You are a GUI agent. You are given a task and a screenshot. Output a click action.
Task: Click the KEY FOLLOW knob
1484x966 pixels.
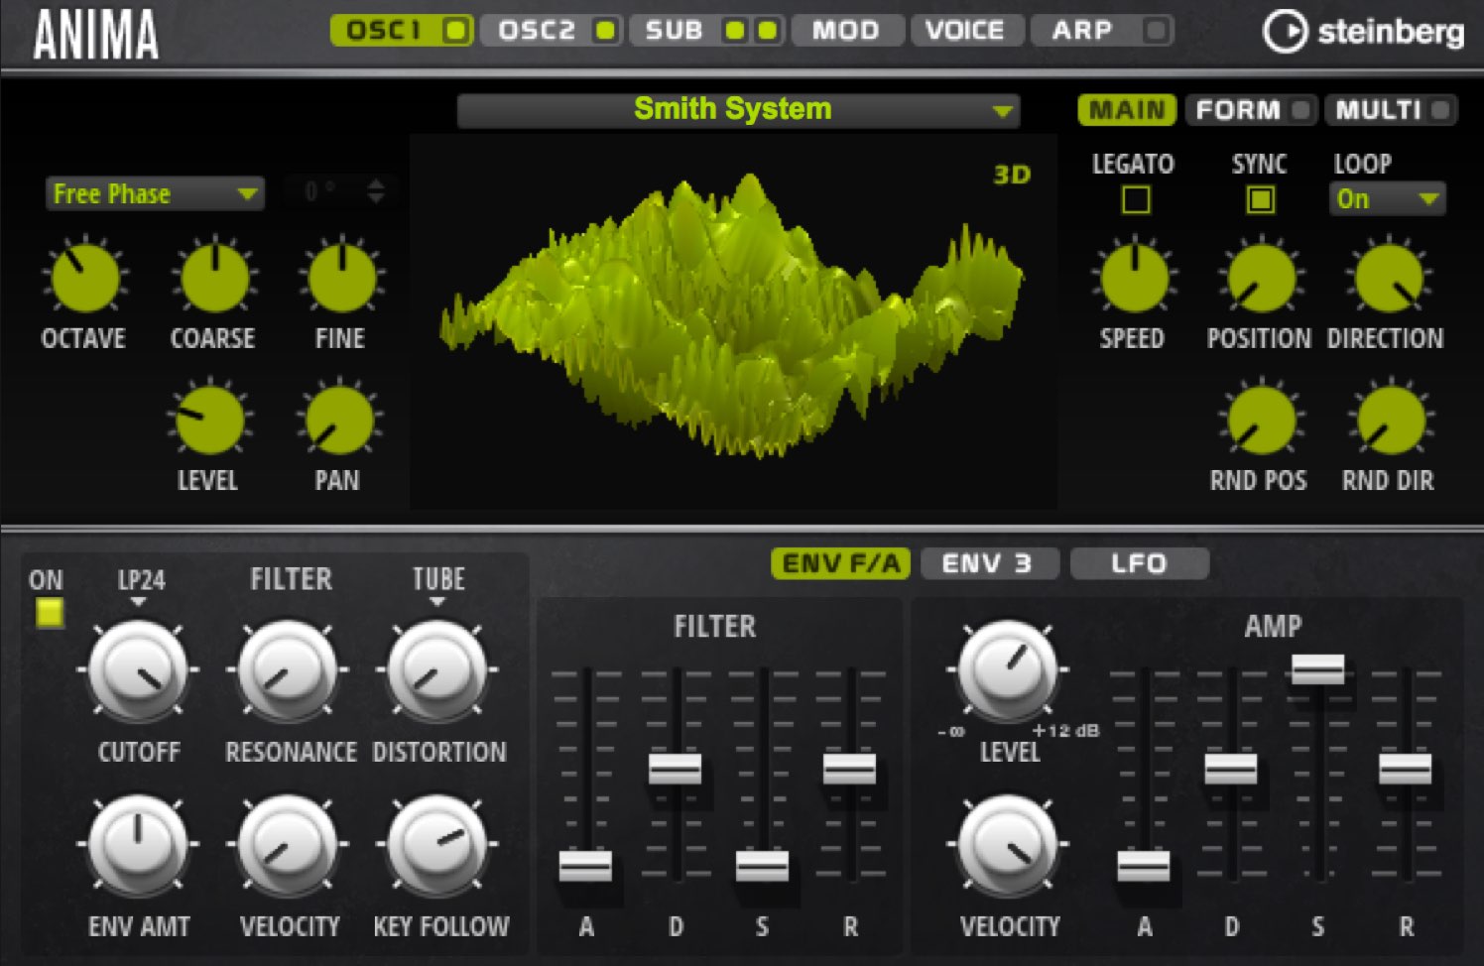[436, 845]
